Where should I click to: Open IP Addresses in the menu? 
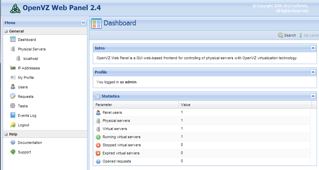pos(29,68)
